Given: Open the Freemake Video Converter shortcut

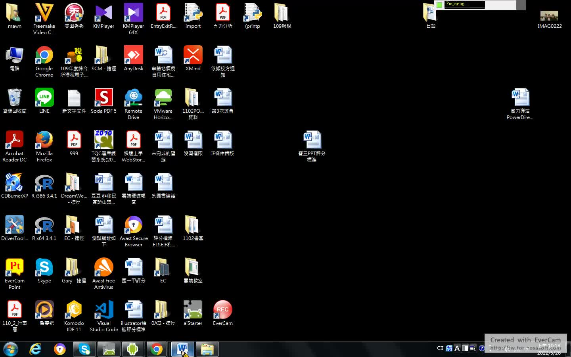Looking at the screenshot, I should 44,18.
